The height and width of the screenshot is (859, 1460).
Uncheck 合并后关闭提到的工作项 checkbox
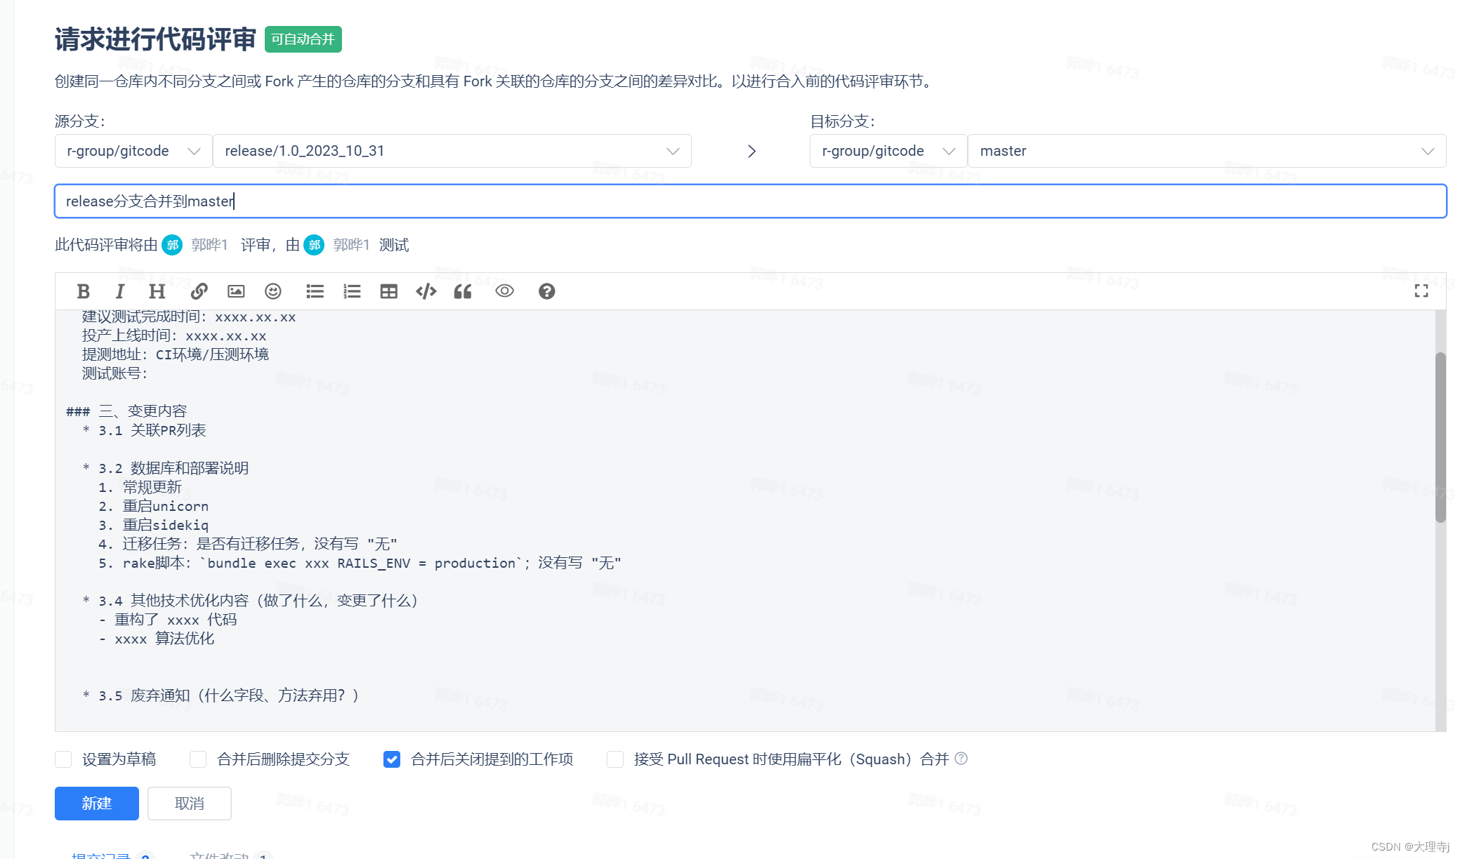click(x=392, y=759)
